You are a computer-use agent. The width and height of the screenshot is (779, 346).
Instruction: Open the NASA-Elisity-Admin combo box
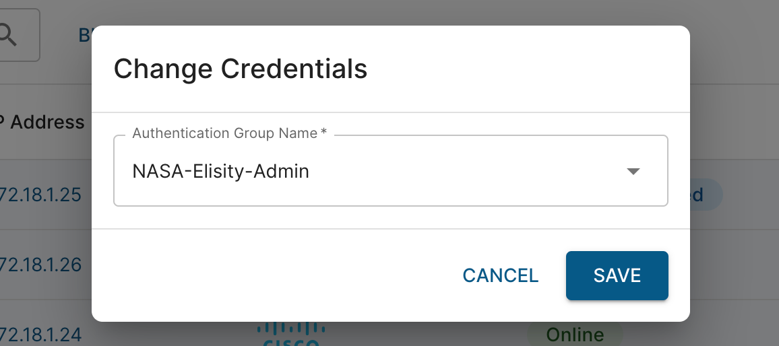390,171
